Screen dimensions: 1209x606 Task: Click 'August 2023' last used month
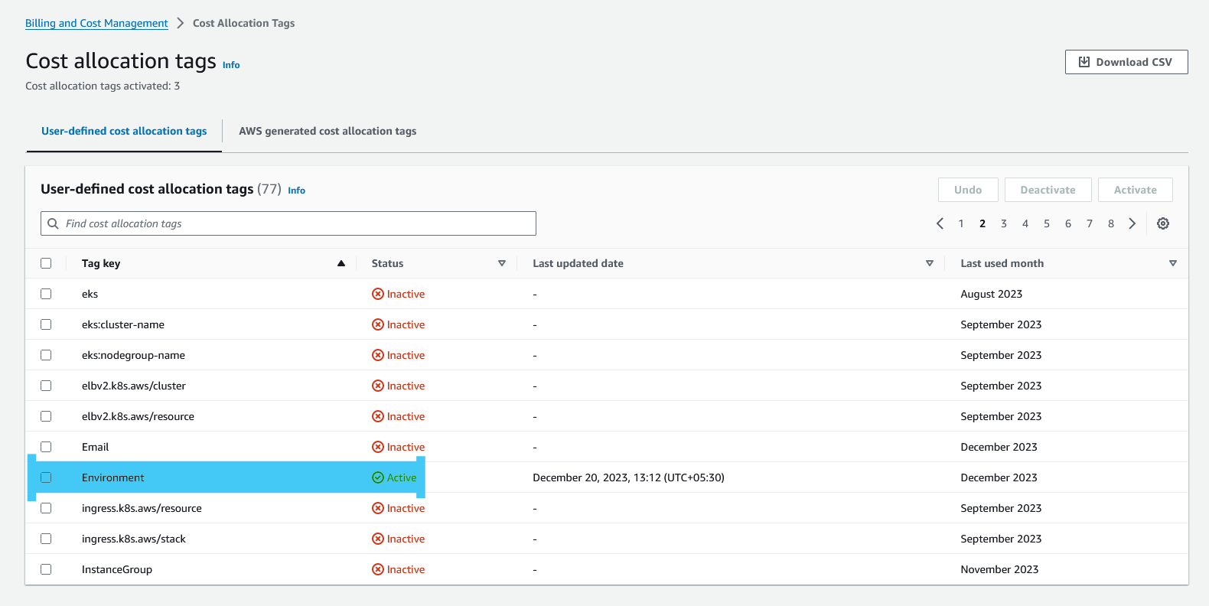(x=991, y=294)
